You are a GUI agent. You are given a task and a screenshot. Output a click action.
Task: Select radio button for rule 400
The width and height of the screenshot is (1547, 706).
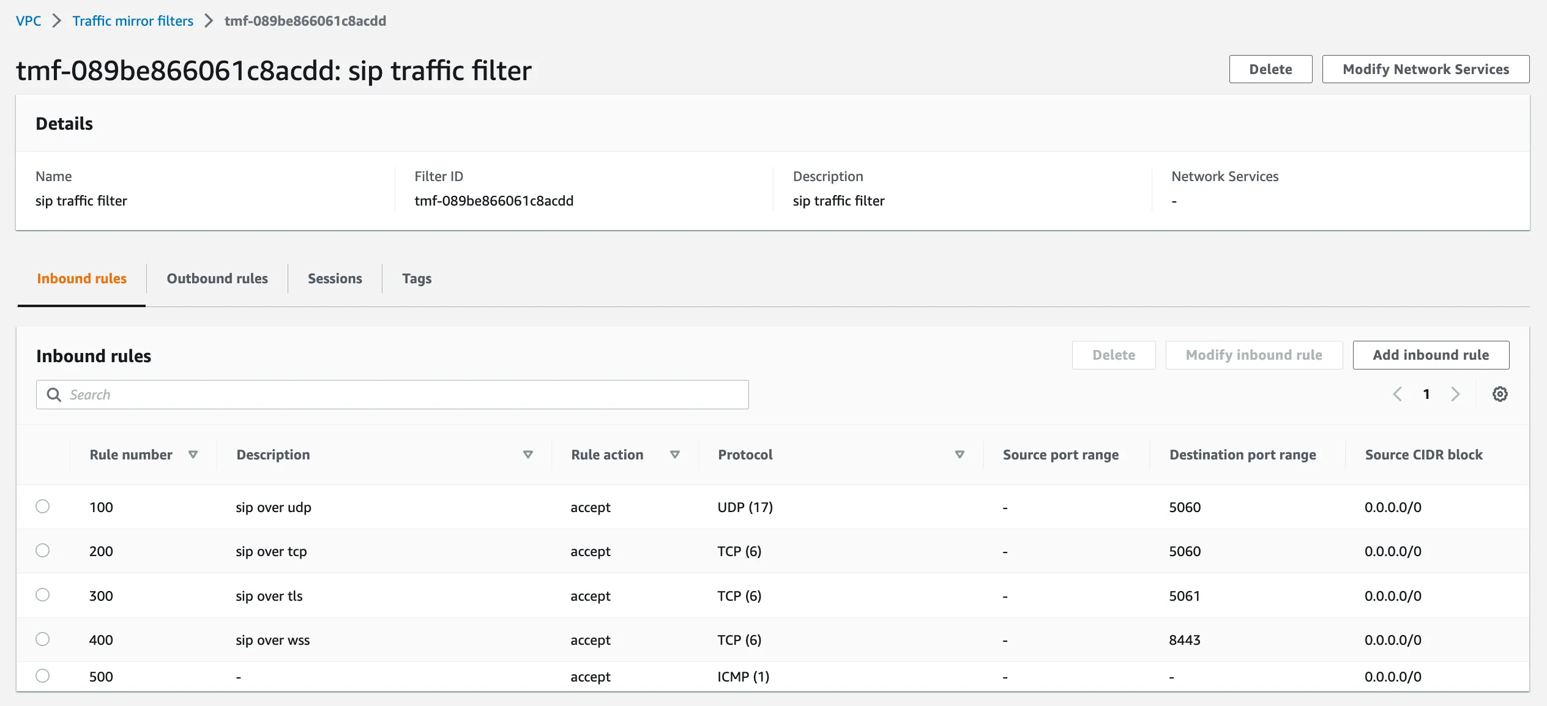point(42,639)
